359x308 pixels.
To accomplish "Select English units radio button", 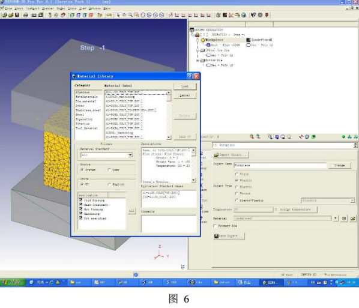I will click(109, 184).
